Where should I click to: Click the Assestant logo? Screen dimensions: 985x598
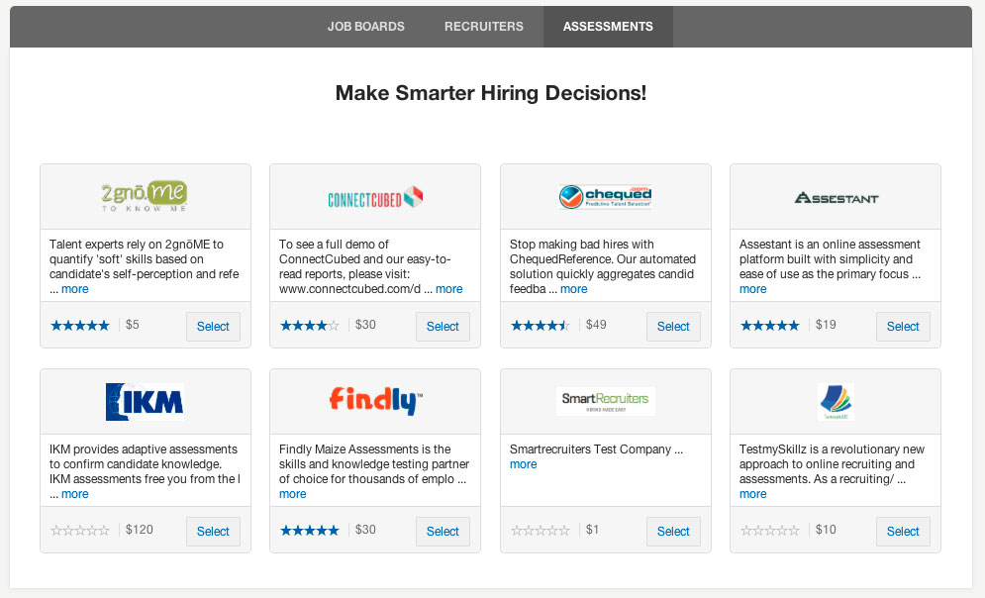[x=836, y=198]
